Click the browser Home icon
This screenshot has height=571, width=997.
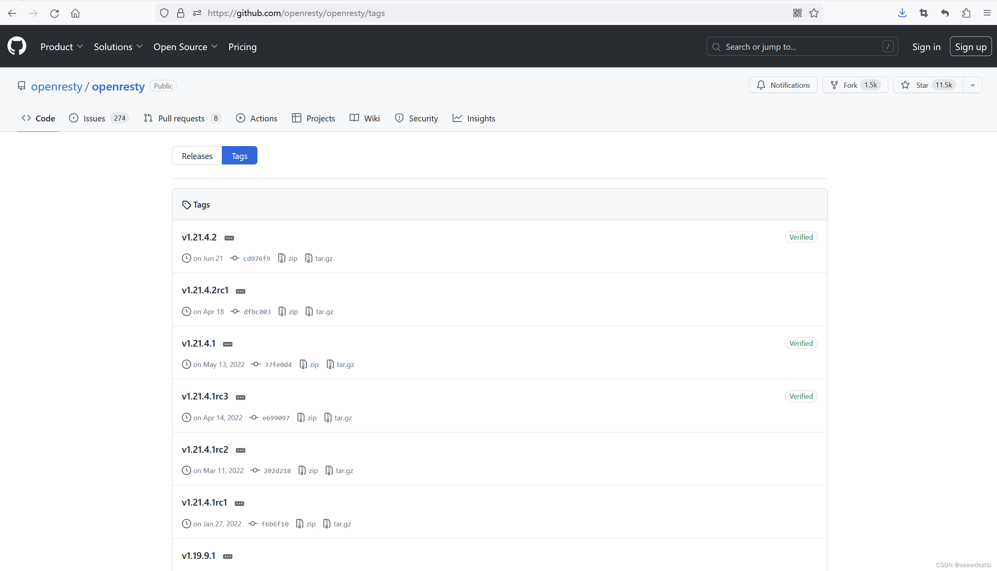pos(75,13)
